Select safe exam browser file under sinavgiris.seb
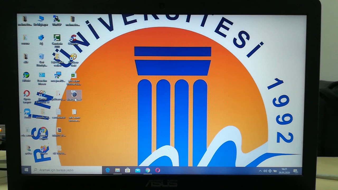This screenshot has width=338, height=190. (x=74, y=115)
